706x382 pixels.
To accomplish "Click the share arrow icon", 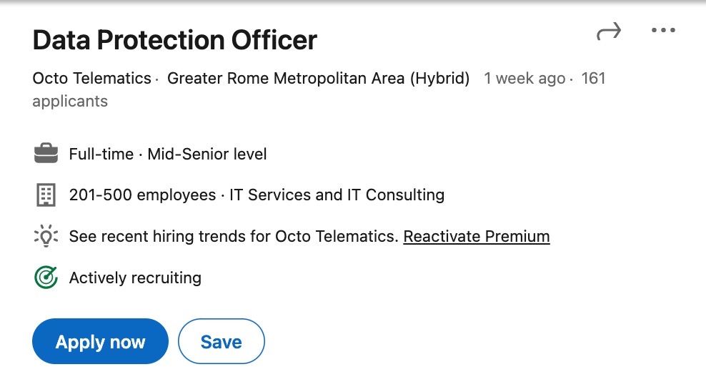I will pos(608,31).
